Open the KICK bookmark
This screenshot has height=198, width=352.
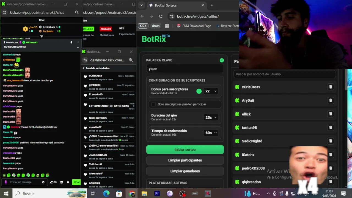[143, 26]
